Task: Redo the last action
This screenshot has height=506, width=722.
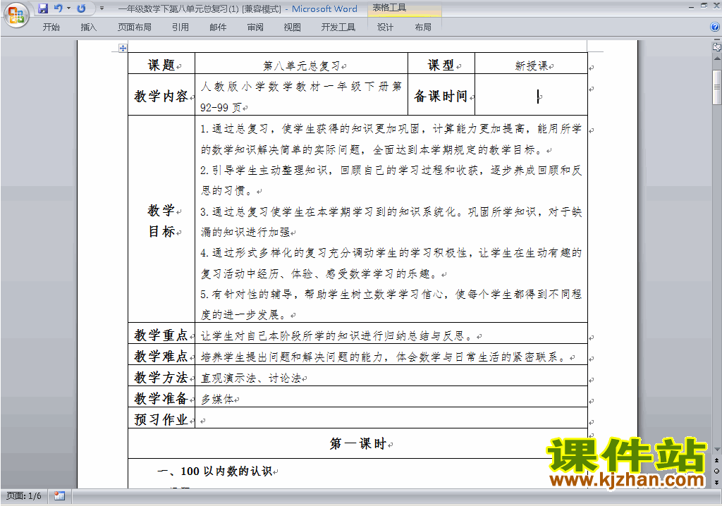Action: point(81,8)
